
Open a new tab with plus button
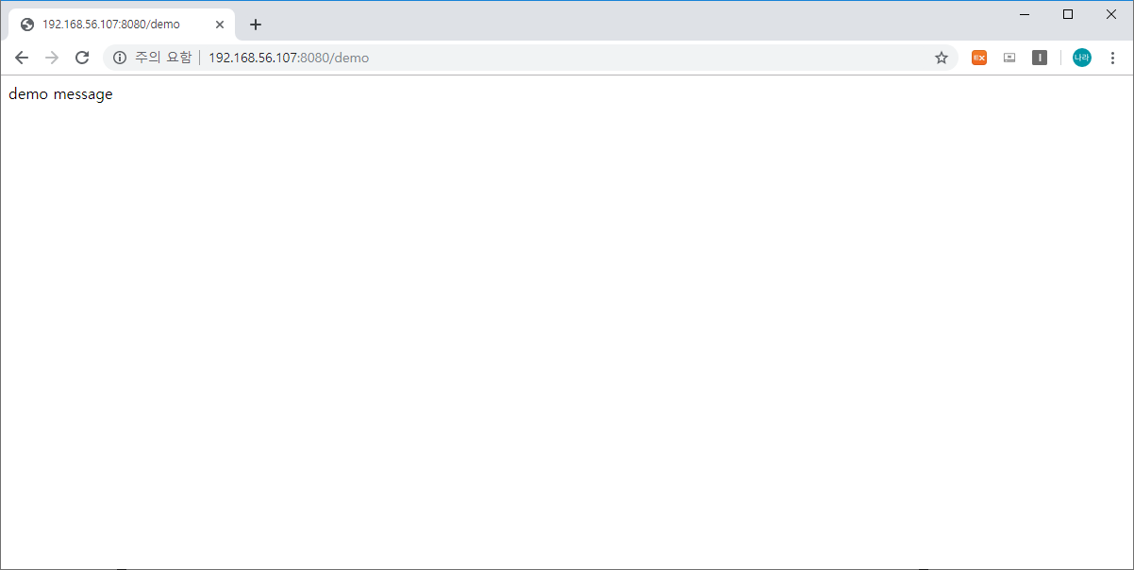click(x=256, y=25)
